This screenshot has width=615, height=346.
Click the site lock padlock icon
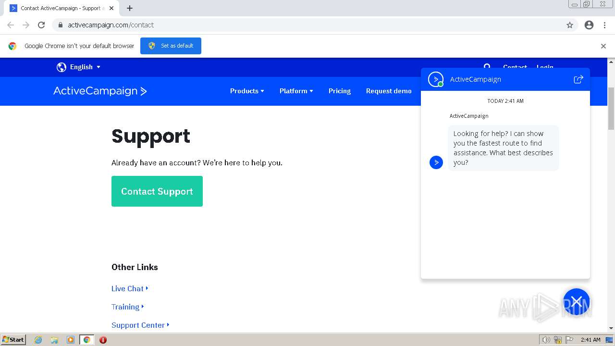60,25
